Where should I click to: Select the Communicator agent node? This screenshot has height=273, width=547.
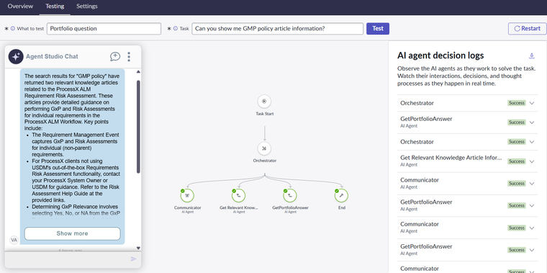tap(187, 196)
